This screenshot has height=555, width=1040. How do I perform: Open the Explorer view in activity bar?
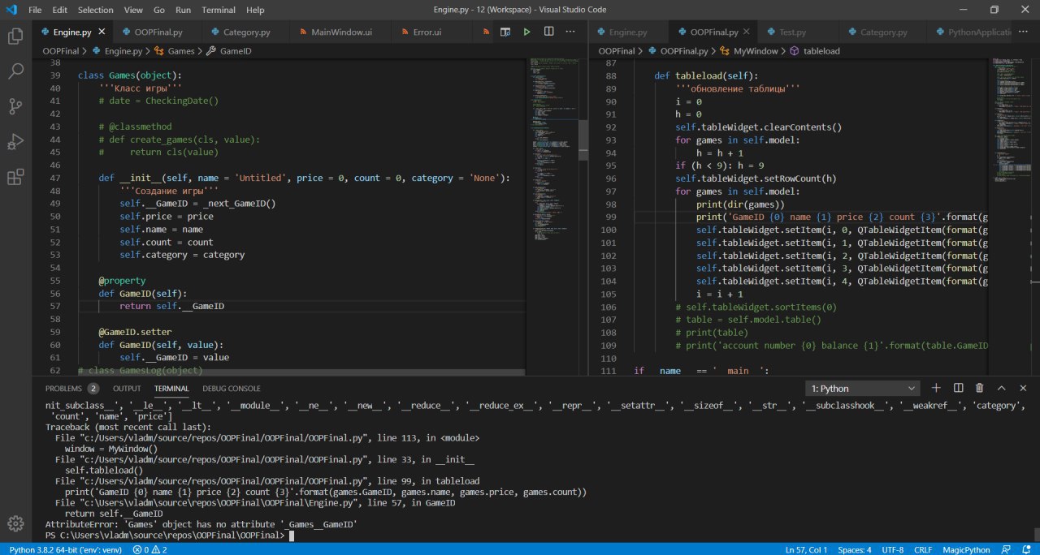point(15,36)
